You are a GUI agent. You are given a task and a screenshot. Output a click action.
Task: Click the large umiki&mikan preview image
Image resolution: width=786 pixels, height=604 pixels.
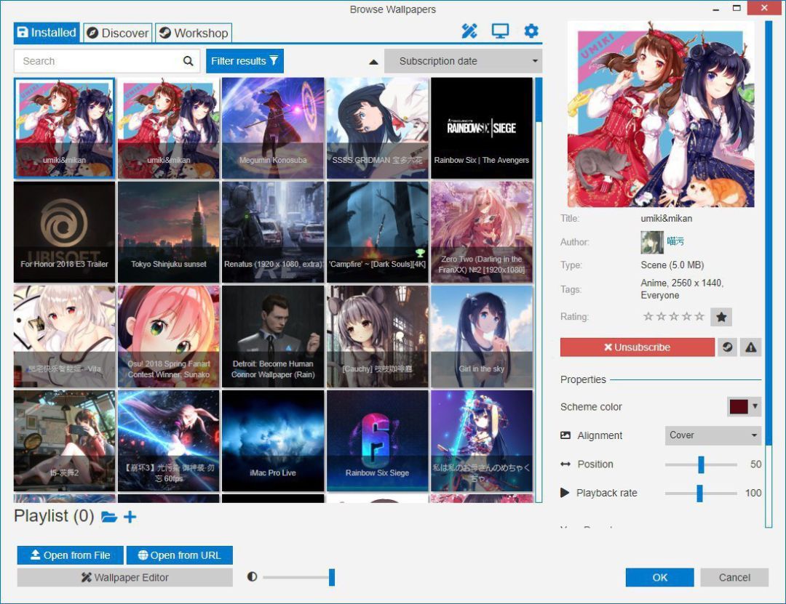click(x=661, y=114)
